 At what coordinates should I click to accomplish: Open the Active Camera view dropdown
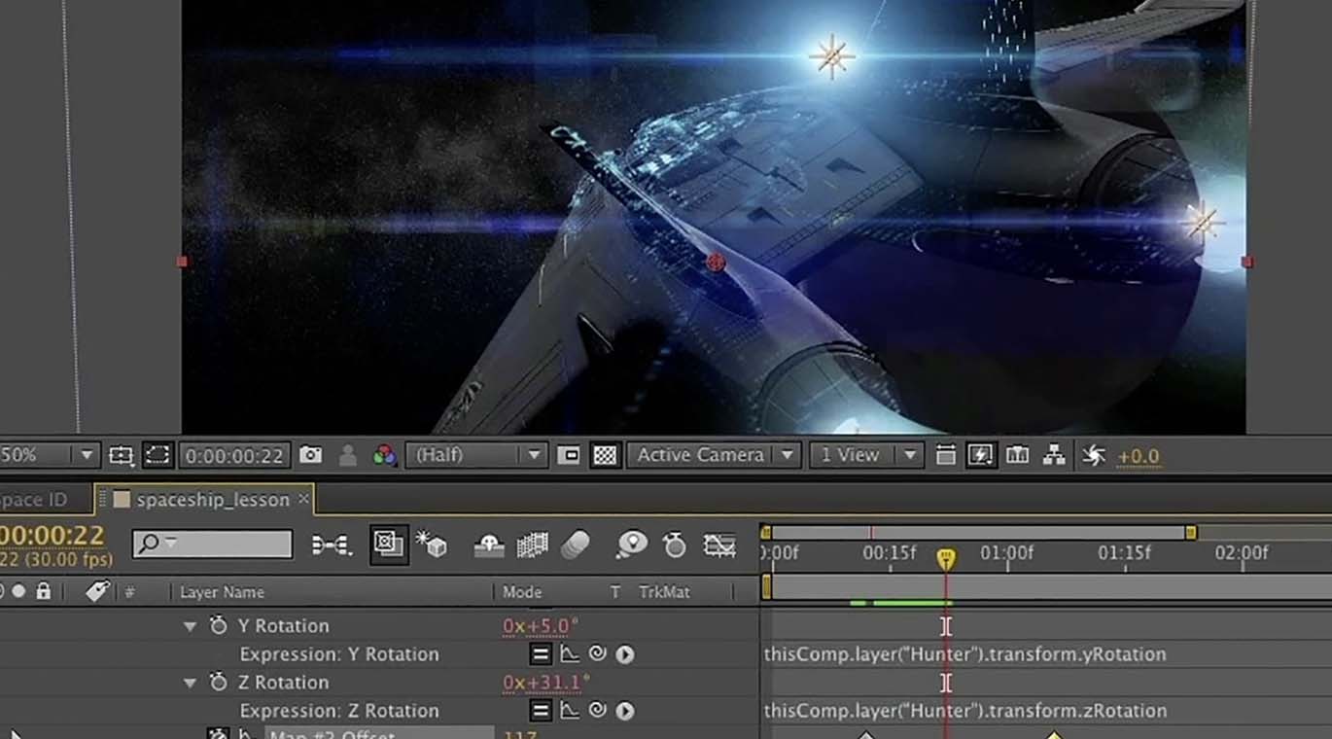click(714, 454)
